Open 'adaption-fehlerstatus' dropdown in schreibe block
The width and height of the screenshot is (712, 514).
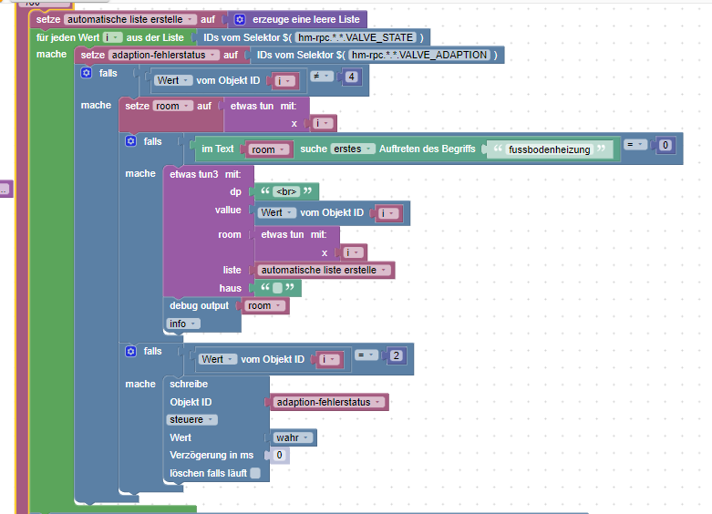pyautogui.click(x=329, y=402)
